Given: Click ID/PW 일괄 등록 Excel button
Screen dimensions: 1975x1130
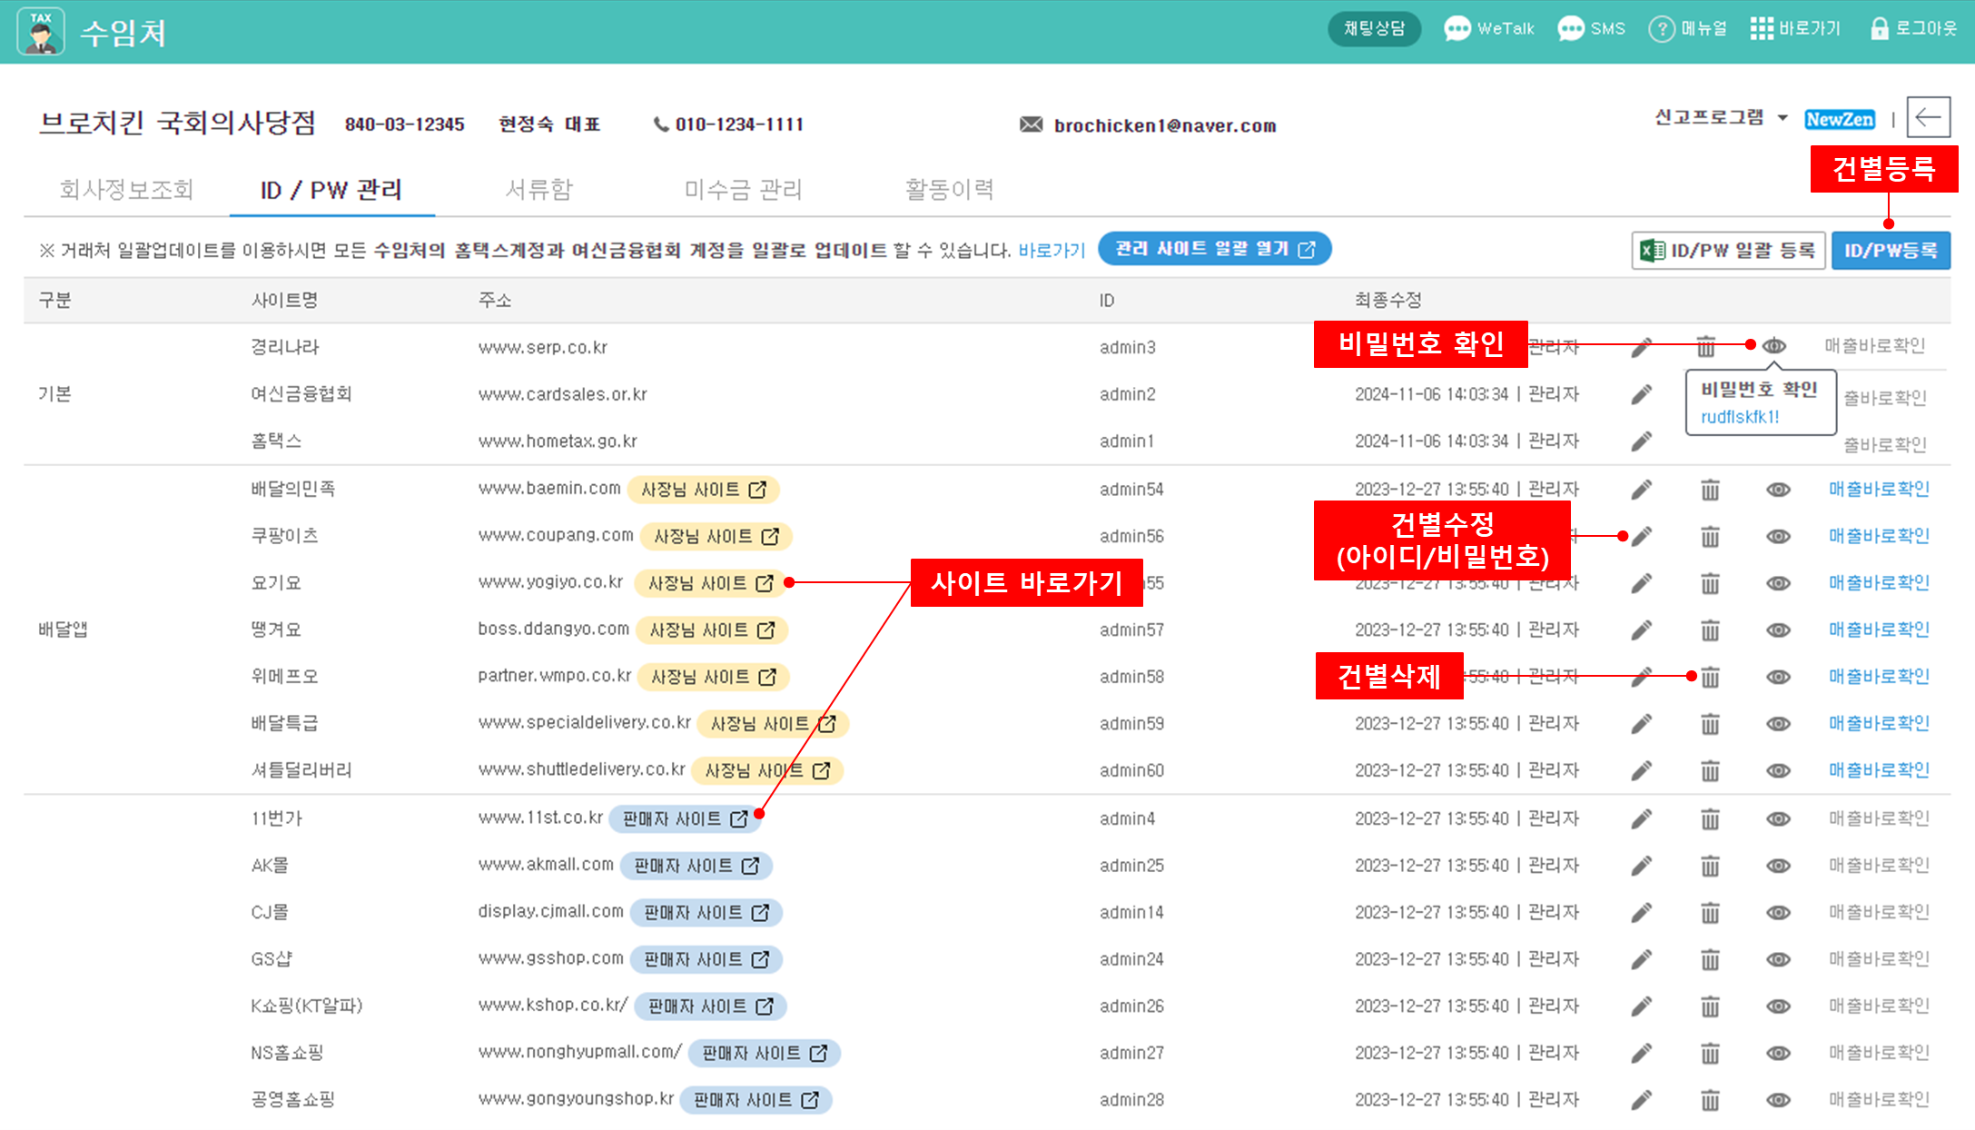Looking at the screenshot, I should (x=1728, y=251).
